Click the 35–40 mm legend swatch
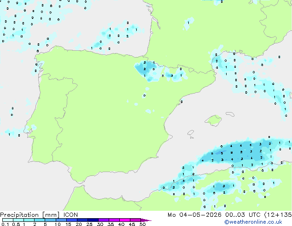The height and width of the screenshot is (226, 292). coord(114,220)
